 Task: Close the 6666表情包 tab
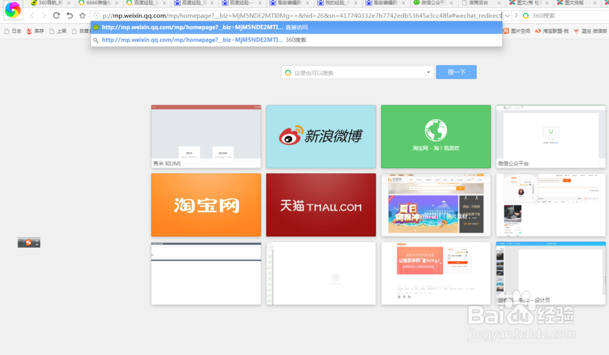click(116, 3)
